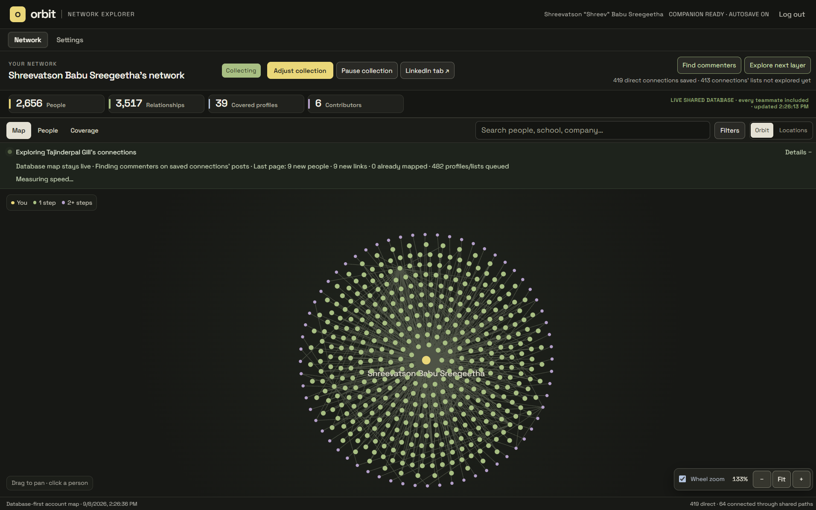Collapse the Details section

(x=798, y=152)
